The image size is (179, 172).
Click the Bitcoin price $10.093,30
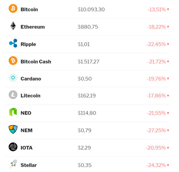(91, 10)
